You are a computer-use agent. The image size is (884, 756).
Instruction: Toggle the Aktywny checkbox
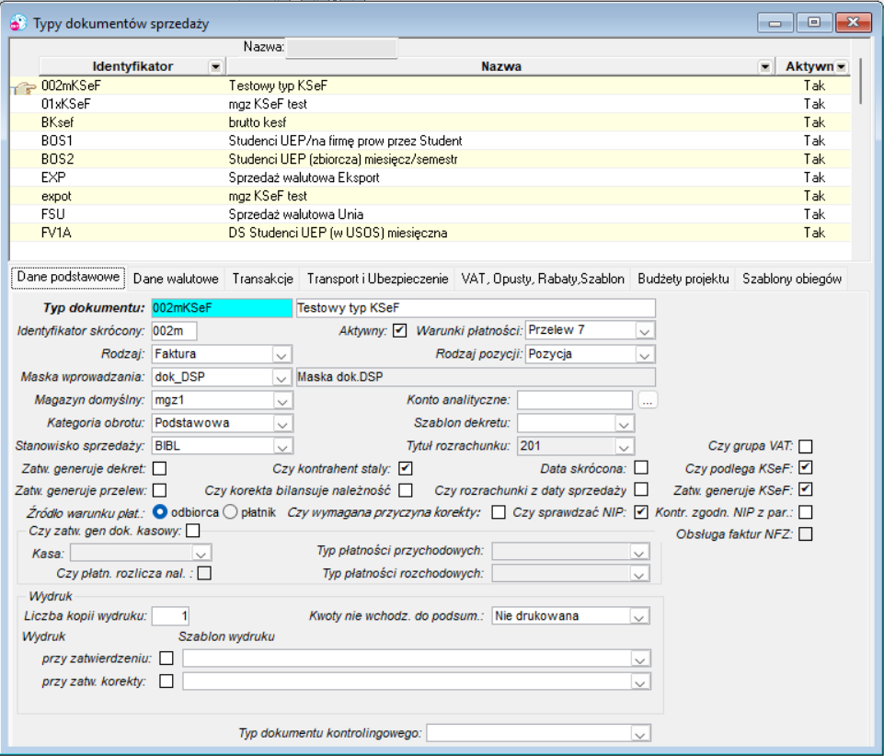pyautogui.click(x=400, y=330)
